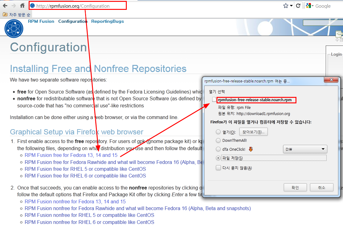Cancel the download with the 취소 button
Image resolution: width=343 pixels, height=227 pixels.
[x=321, y=187]
